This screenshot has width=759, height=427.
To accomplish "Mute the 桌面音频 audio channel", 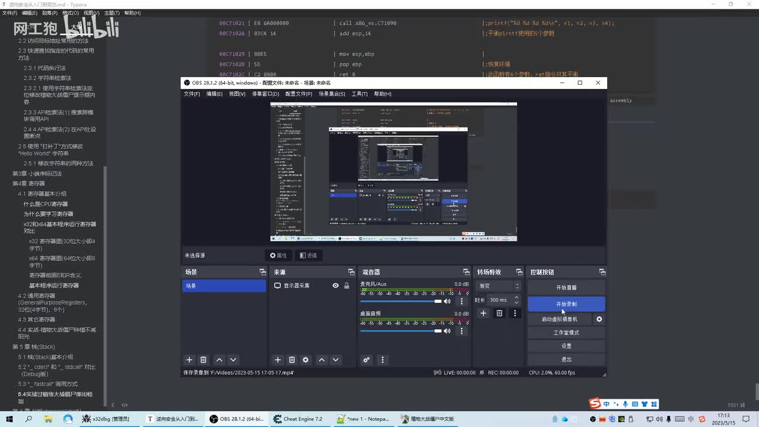I will [447, 331].
